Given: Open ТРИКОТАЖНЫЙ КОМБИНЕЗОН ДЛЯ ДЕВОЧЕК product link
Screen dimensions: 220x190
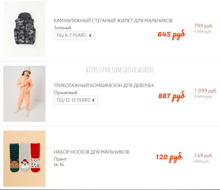Looking at the screenshot, I should 104,85.
